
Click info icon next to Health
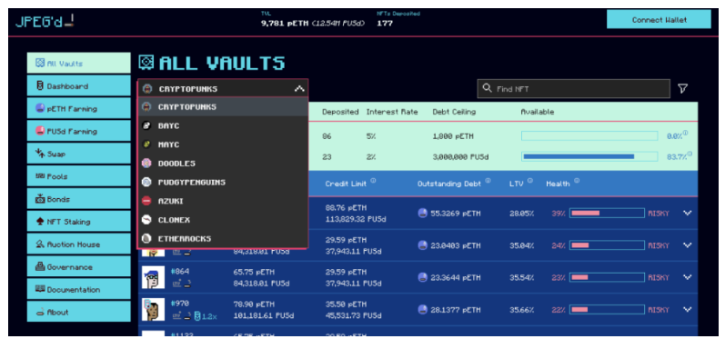coord(577,181)
